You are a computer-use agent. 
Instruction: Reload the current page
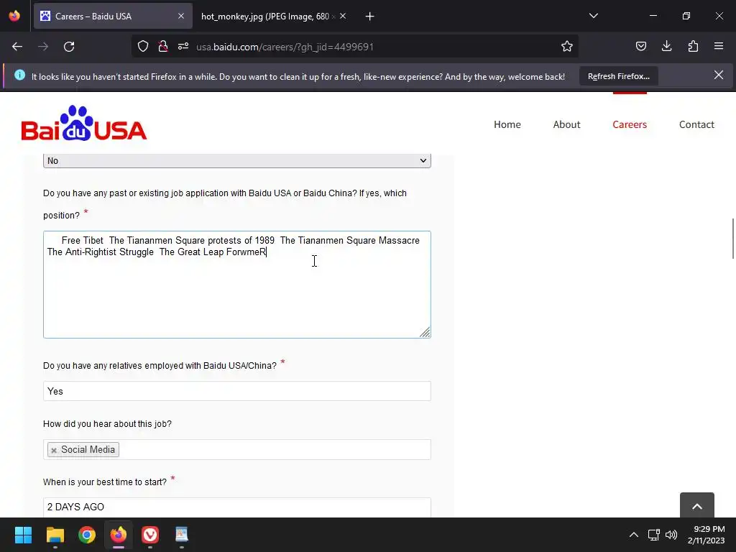[x=69, y=47]
